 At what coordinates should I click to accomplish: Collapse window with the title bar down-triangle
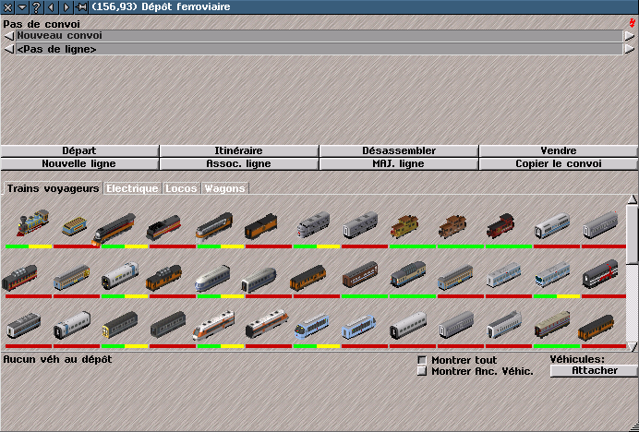pos(21,6)
